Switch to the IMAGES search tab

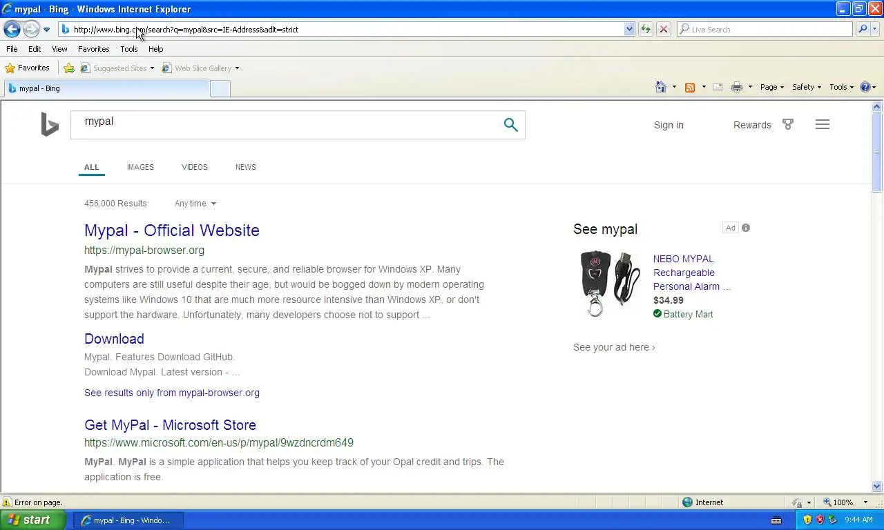pos(140,167)
